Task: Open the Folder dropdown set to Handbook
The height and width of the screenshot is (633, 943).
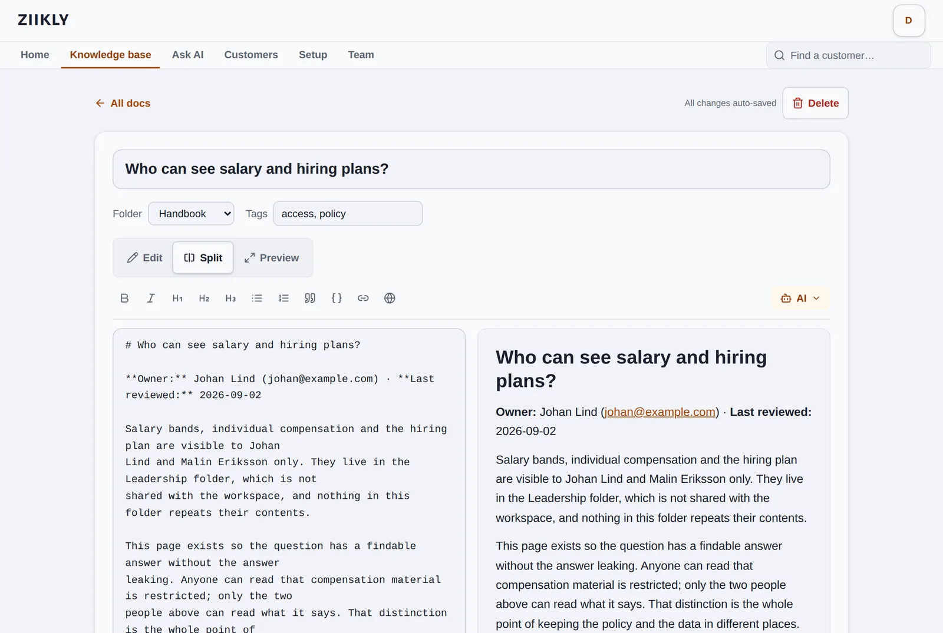Action: click(191, 214)
